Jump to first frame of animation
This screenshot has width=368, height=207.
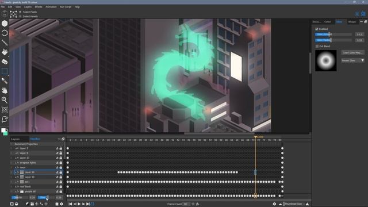point(70,204)
